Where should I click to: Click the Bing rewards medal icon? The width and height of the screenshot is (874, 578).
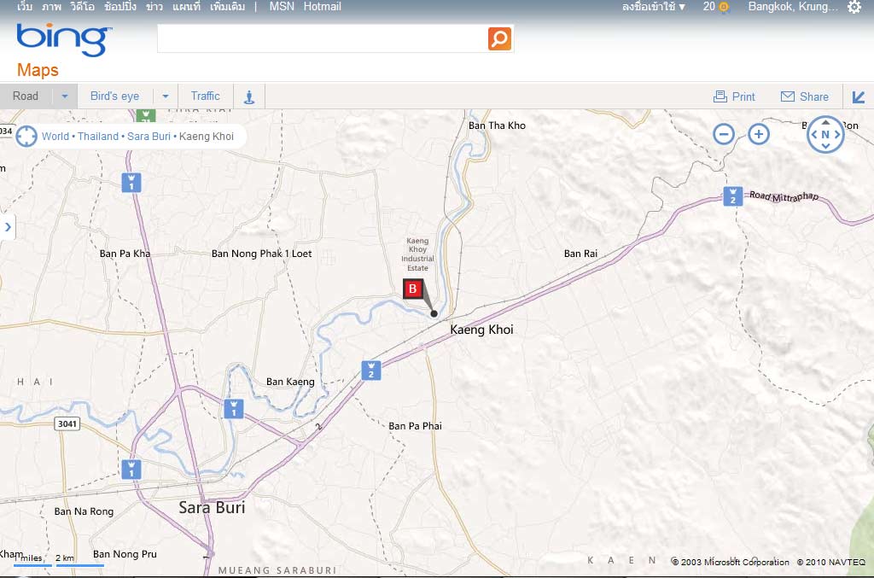point(723,7)
